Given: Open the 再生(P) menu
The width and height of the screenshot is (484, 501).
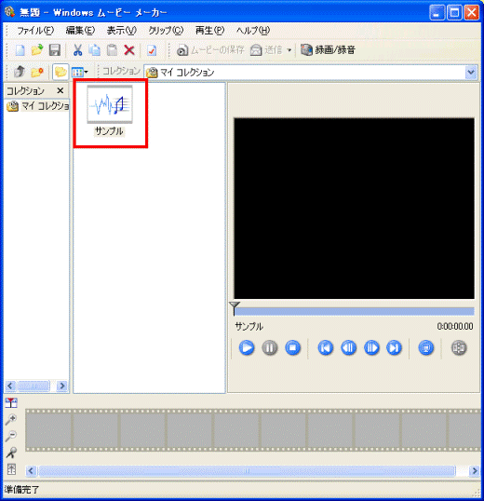Looking at the screenshot, I should (x=209, y=31).
